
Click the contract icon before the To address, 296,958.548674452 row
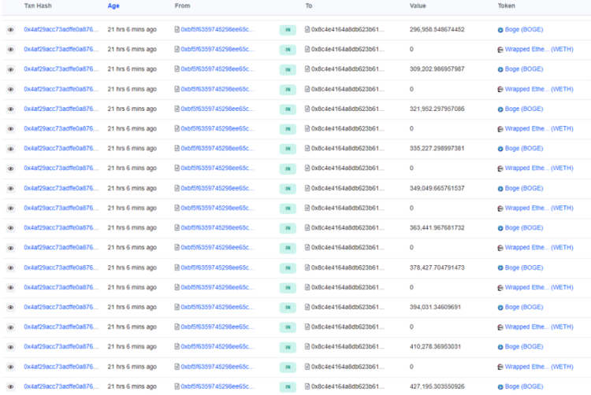coord(307,29)
